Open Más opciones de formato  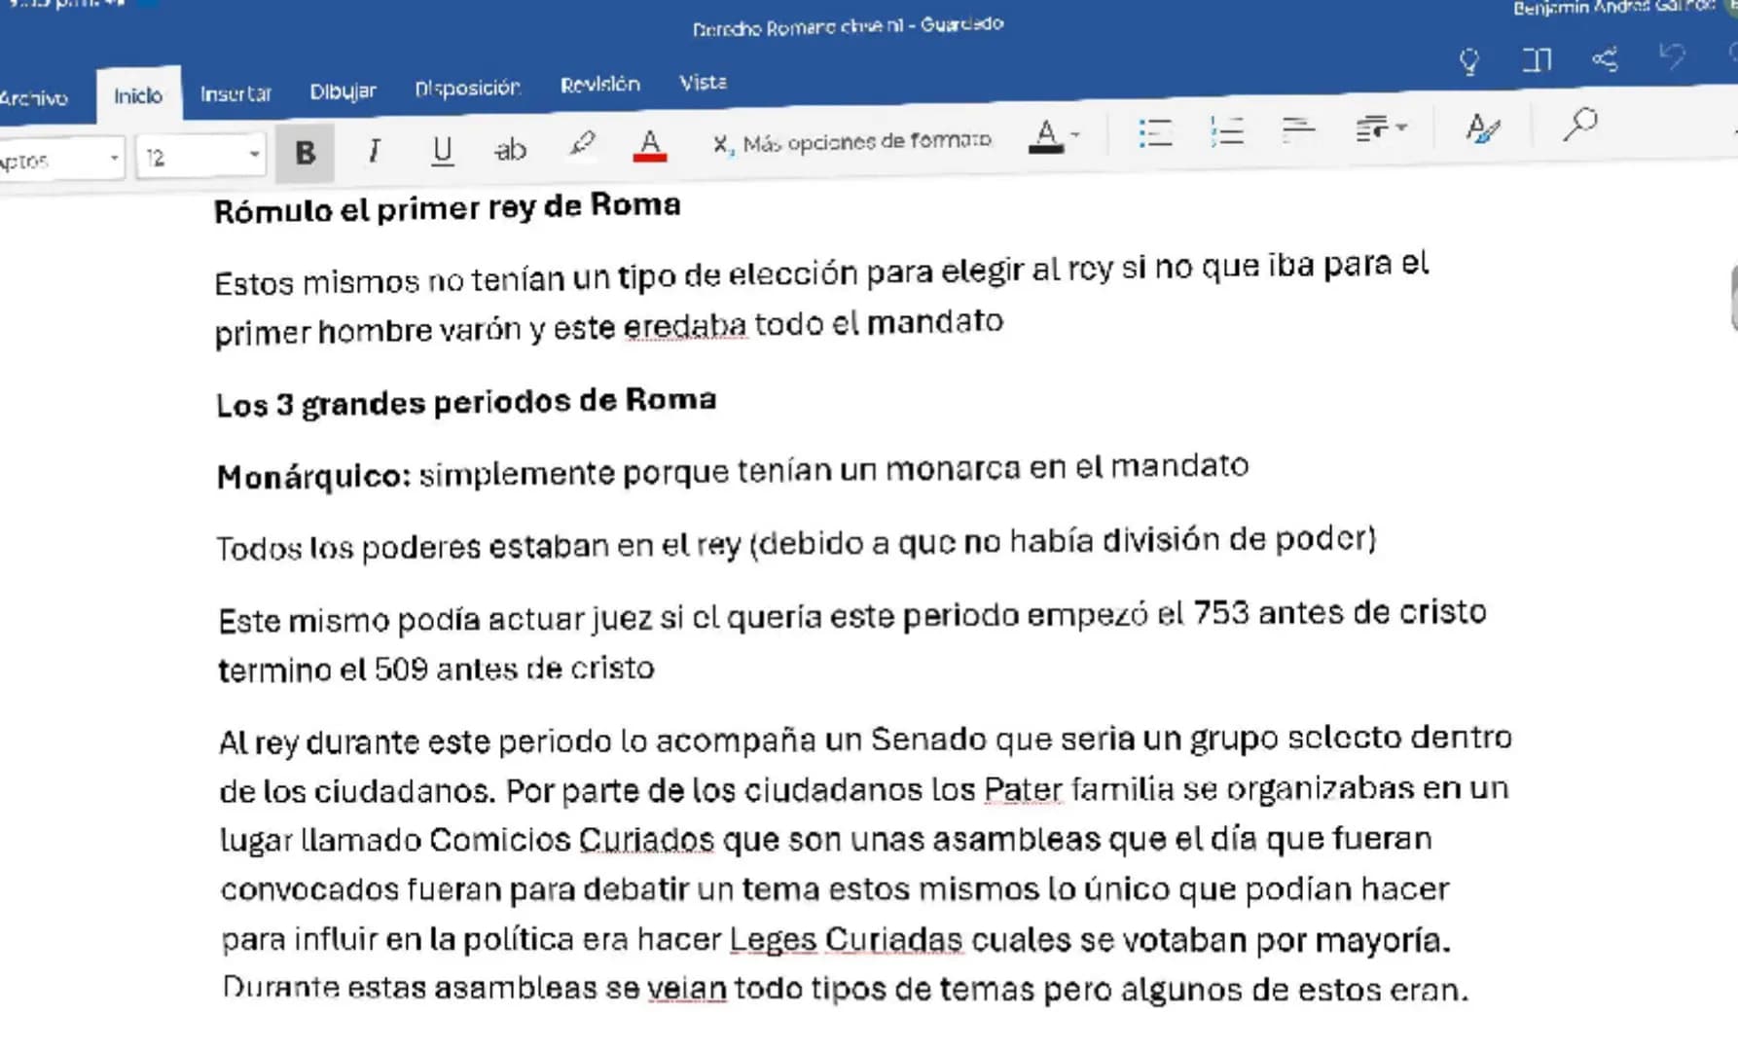pos(851,142)
